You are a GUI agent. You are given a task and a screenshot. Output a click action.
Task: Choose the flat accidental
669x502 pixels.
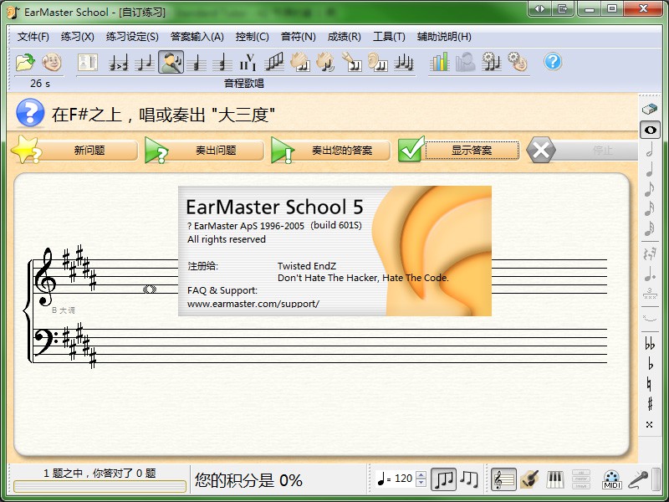pyautogui.click(x=650, y=364)
